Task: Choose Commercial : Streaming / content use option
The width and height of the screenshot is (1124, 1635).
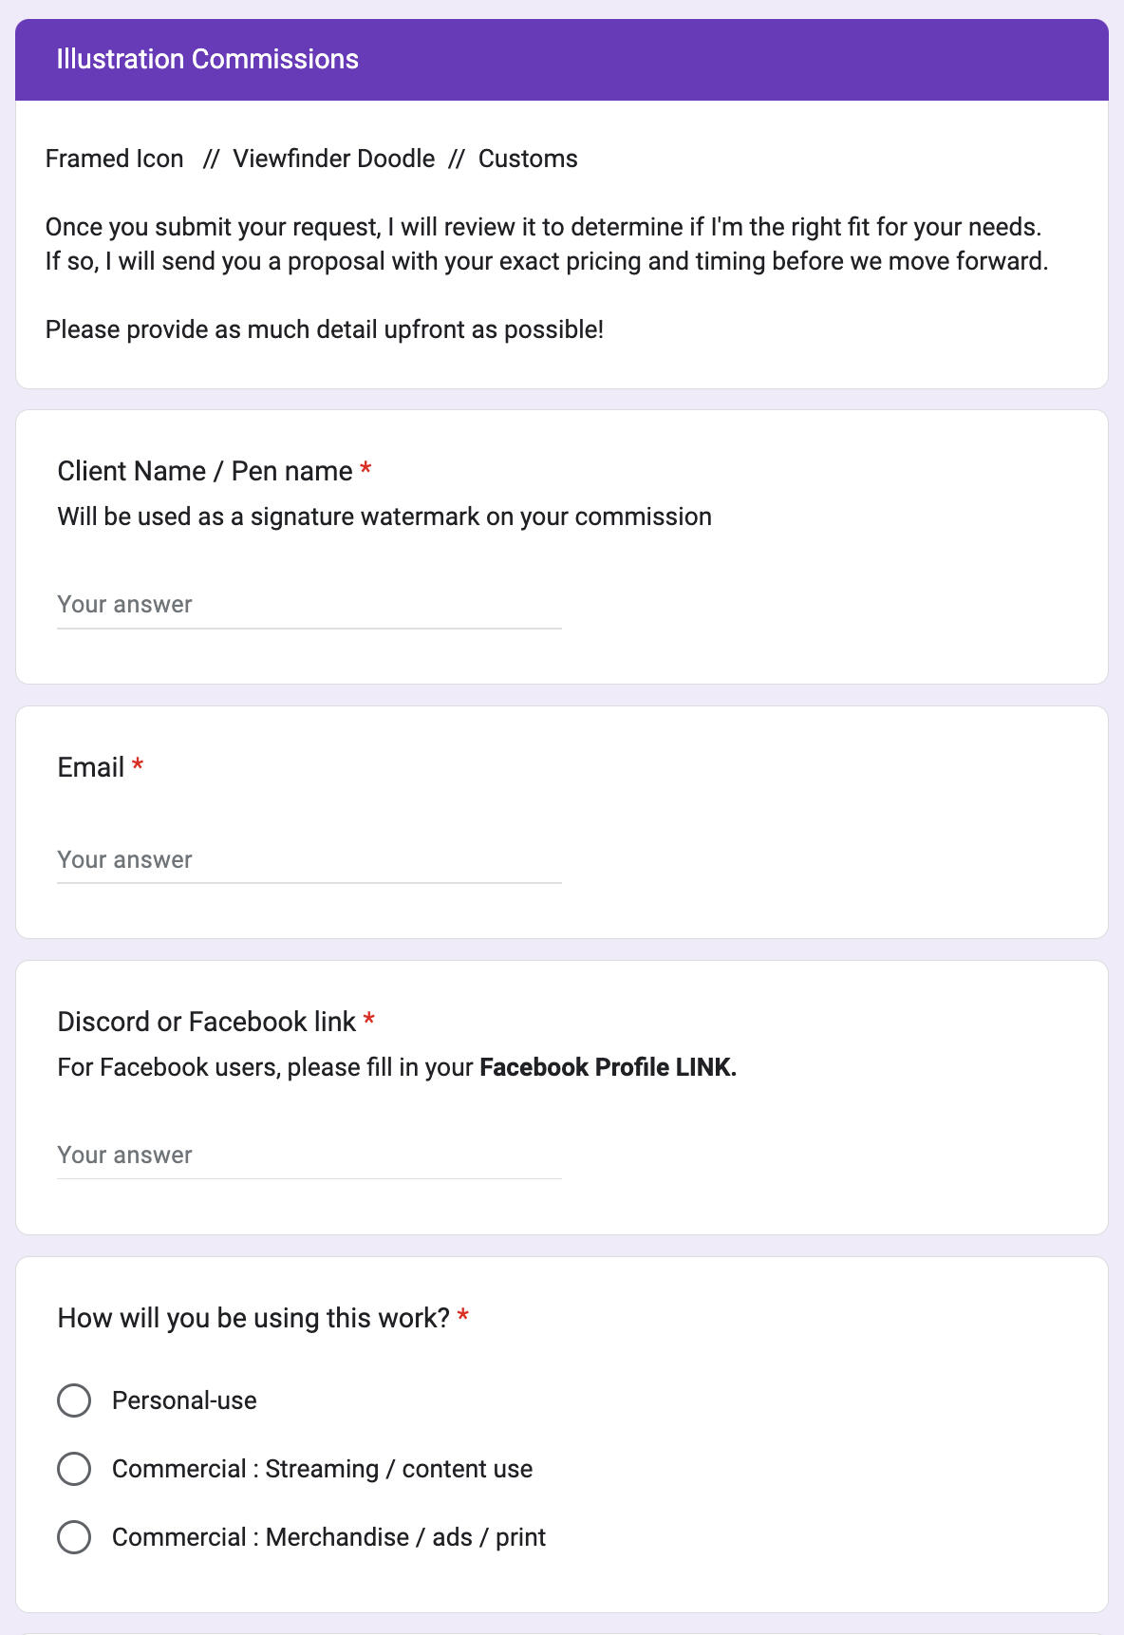Action: [x=74, y=1469]
